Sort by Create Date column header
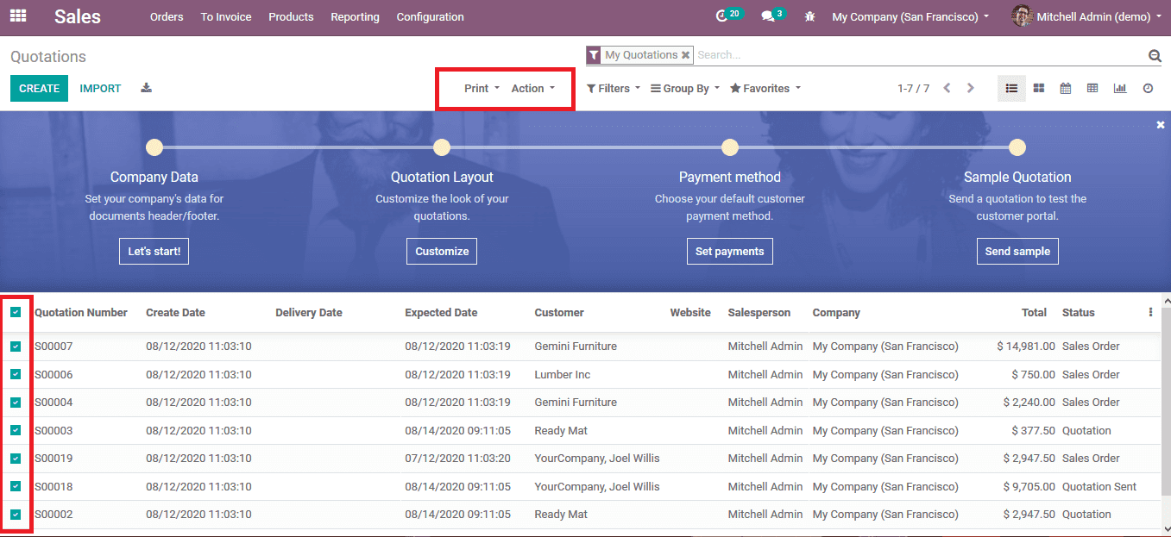Image resolution: width=1171 pixels, height=537 pixels. coord(175,312)
